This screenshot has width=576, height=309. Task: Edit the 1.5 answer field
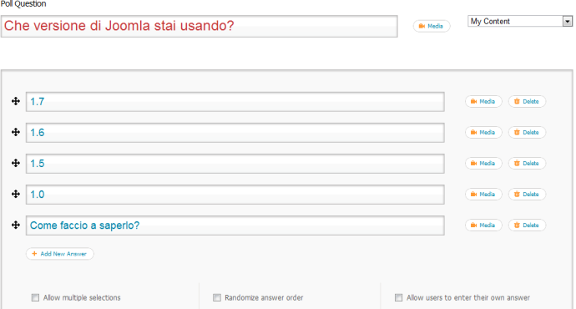click(235, 164)
